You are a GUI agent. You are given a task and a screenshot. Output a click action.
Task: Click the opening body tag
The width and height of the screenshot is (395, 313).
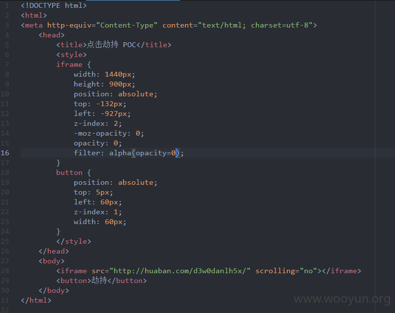[52, 261]
